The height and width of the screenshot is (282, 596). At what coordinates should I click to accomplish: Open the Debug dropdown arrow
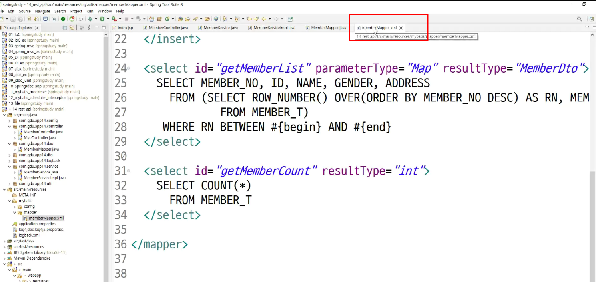pyautogui.click(x=96, y=19)
